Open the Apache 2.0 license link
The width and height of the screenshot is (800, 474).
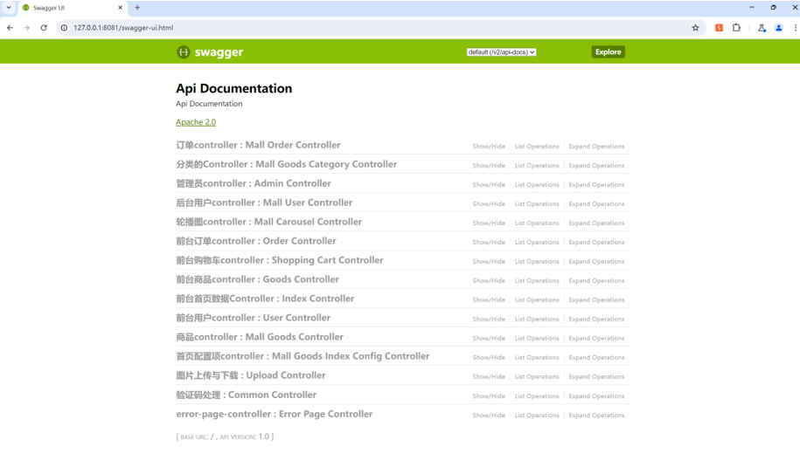tap(196, 122)
